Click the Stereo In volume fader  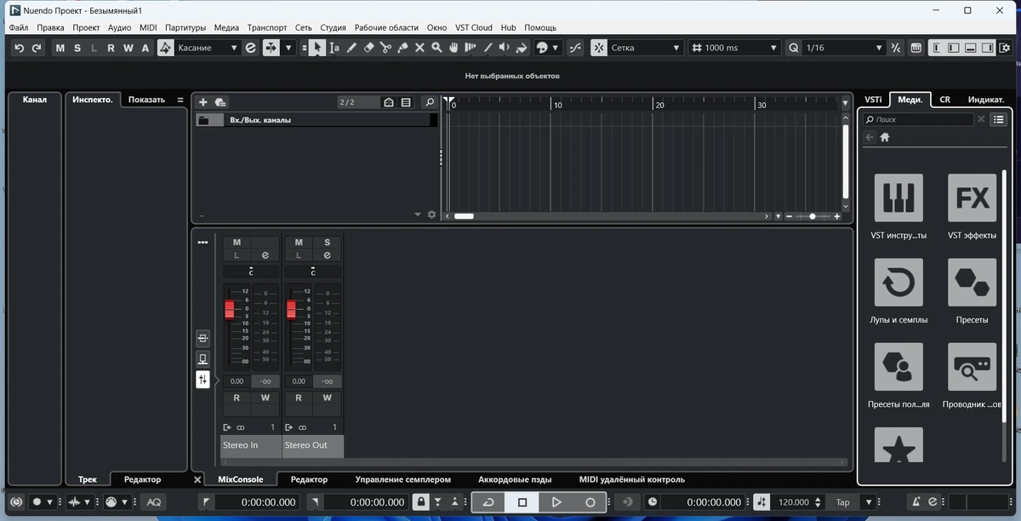[x=229, y=310]
